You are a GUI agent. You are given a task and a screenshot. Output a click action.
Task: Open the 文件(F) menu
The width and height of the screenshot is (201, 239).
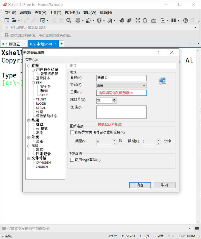[10, 13]
